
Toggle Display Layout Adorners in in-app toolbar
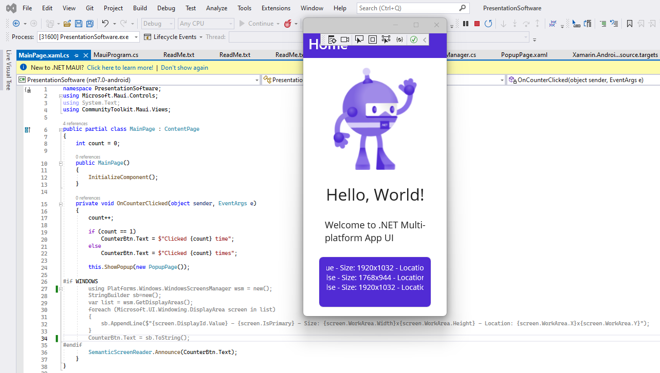(373, 40)
